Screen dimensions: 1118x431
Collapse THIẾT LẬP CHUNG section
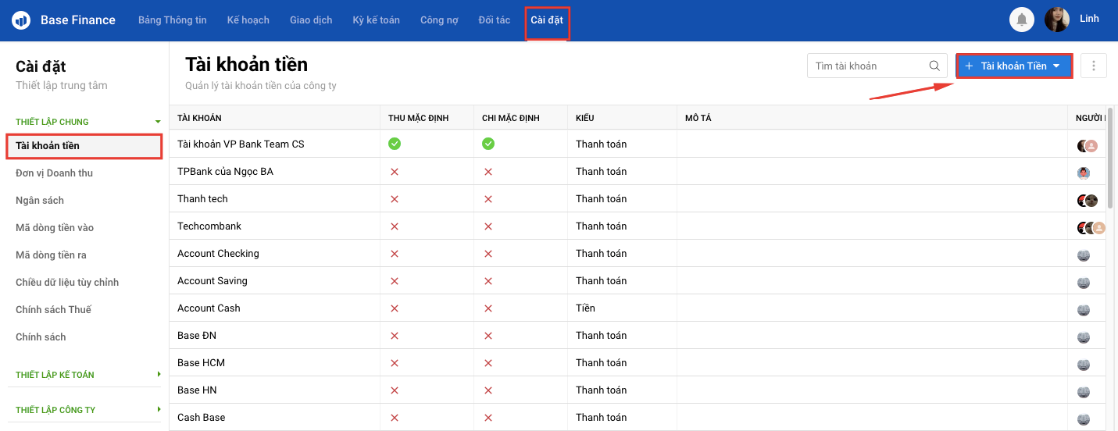[x=158, y=122]
